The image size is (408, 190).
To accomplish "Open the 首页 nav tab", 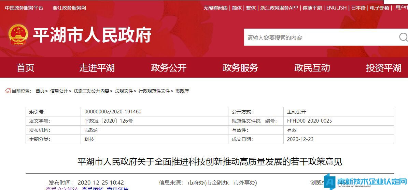I will tap(26, 68).
